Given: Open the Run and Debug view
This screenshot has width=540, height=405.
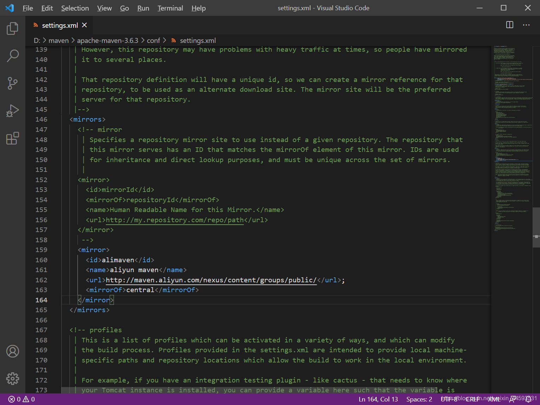Looking at the screenshot, I should coord(13,111).
